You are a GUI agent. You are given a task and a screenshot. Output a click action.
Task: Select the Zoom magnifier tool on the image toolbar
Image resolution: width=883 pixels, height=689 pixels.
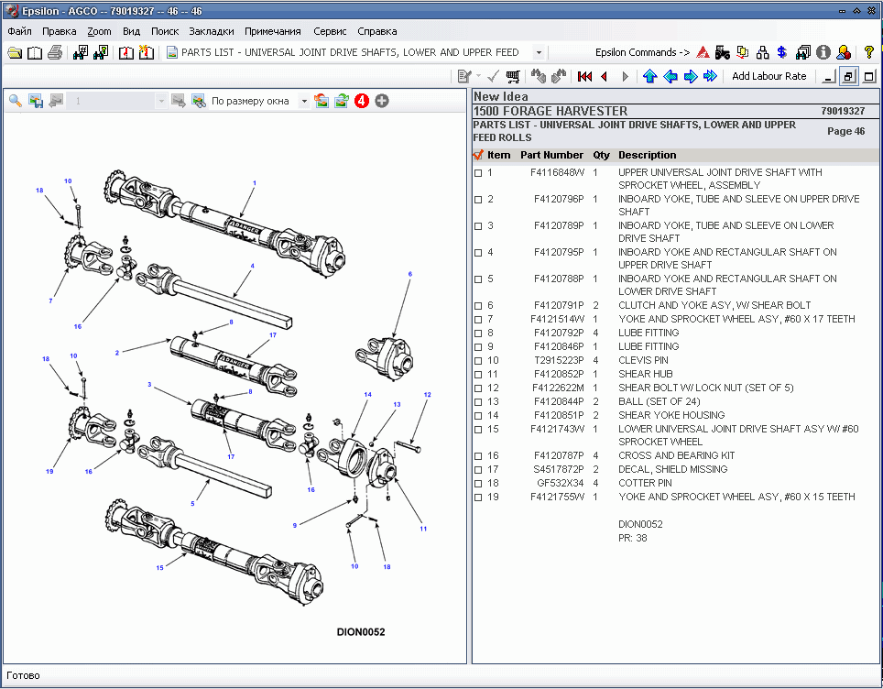pos(14,101)
